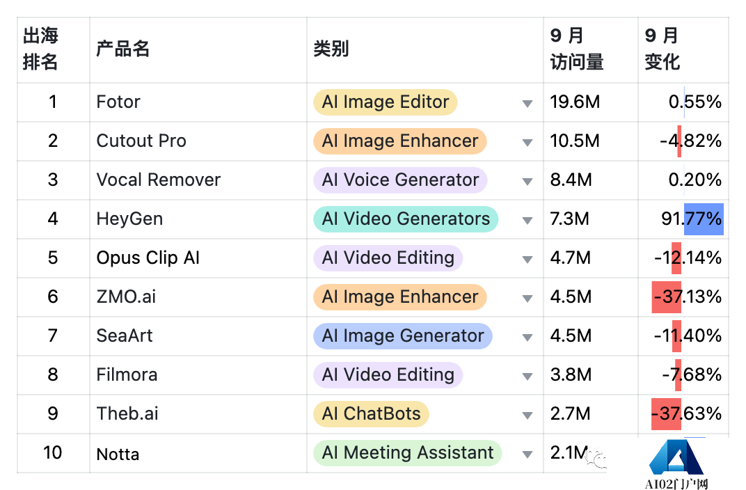Click AI Image Enhancer tag for ZMO.ai
The image size is (746, 490).
tap(399, 297)
